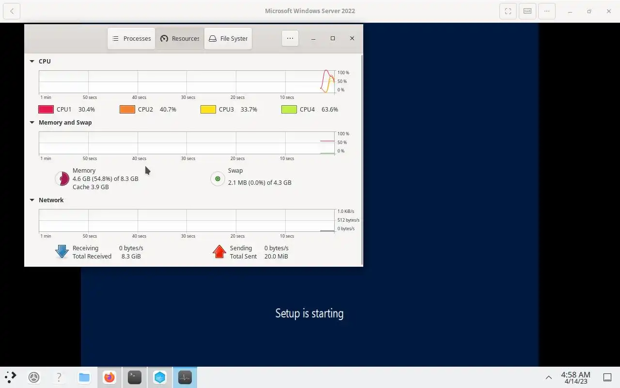
Task: Click the Swap 2.1 MB usage text
Action: [260, 183]
